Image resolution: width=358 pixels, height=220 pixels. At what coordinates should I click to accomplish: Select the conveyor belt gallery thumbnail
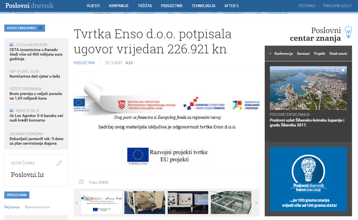pyautogui.click(x=231, y=203)
